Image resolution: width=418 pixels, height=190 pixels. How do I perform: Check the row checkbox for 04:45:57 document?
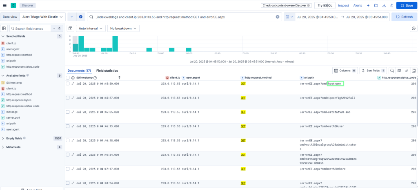(68, 98)
